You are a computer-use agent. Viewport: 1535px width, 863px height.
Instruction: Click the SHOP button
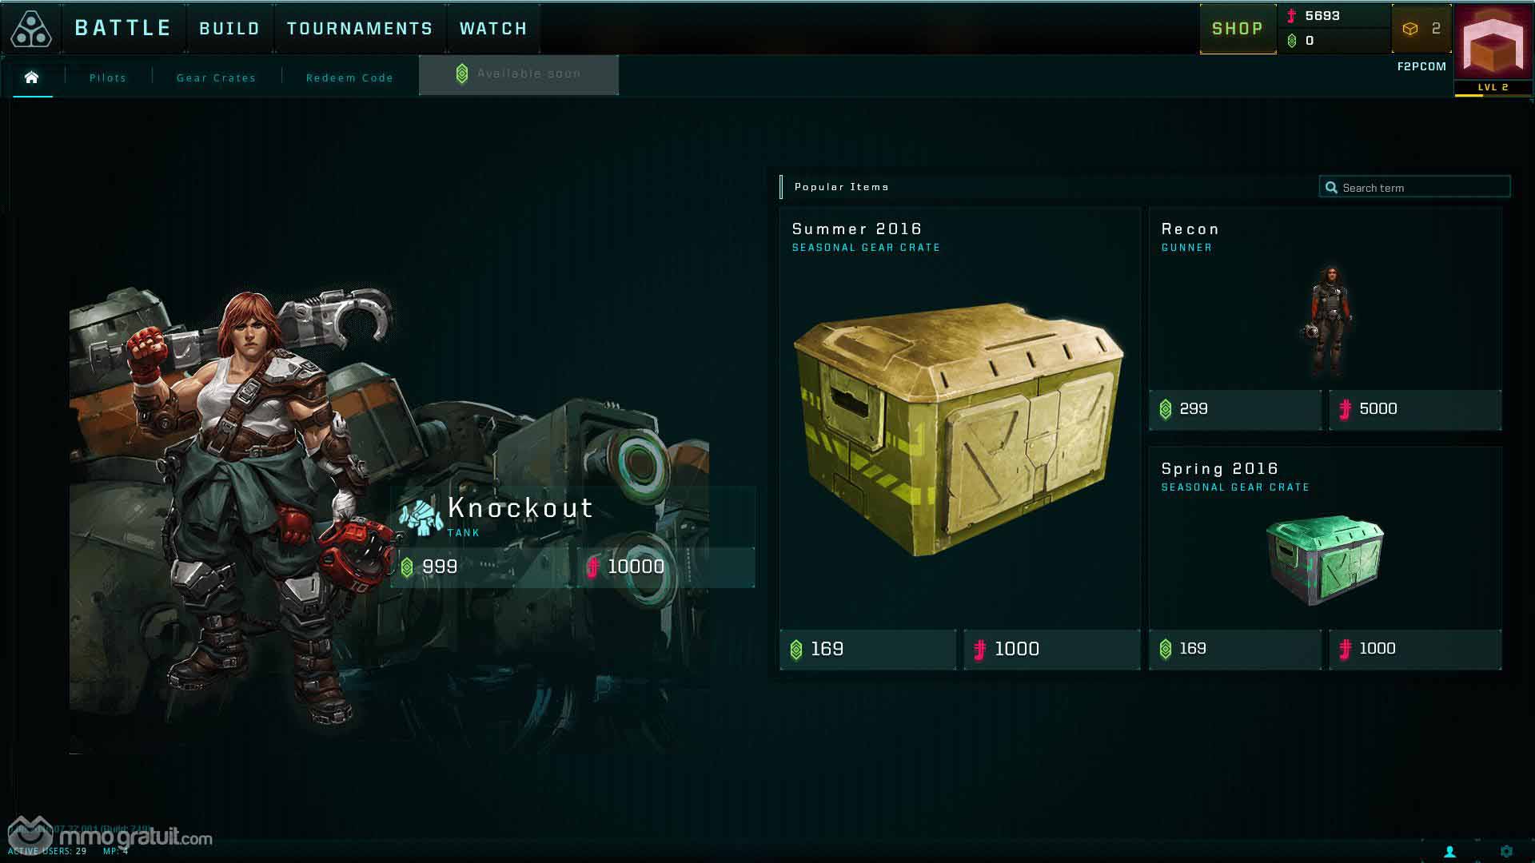[1238, 29]
